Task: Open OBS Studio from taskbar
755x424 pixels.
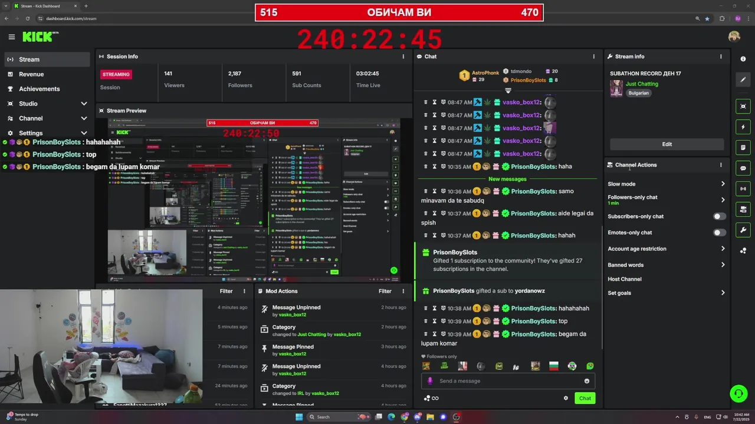Action: [x=456, y=417]
